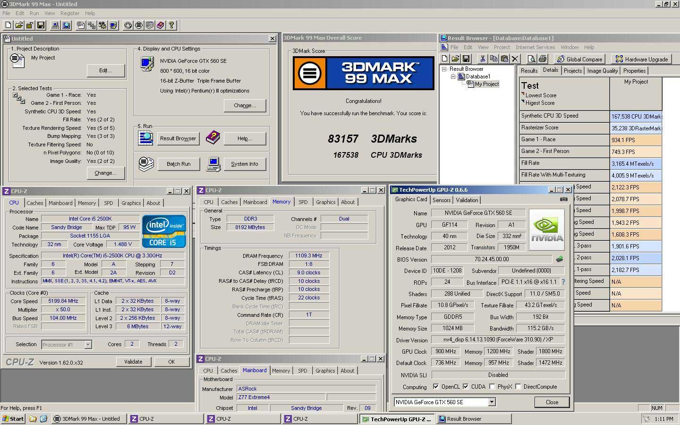Open Internet Services menu in Result Browser
The width and height of the screenshot is (680, 425).
click(x=535, y=47)
